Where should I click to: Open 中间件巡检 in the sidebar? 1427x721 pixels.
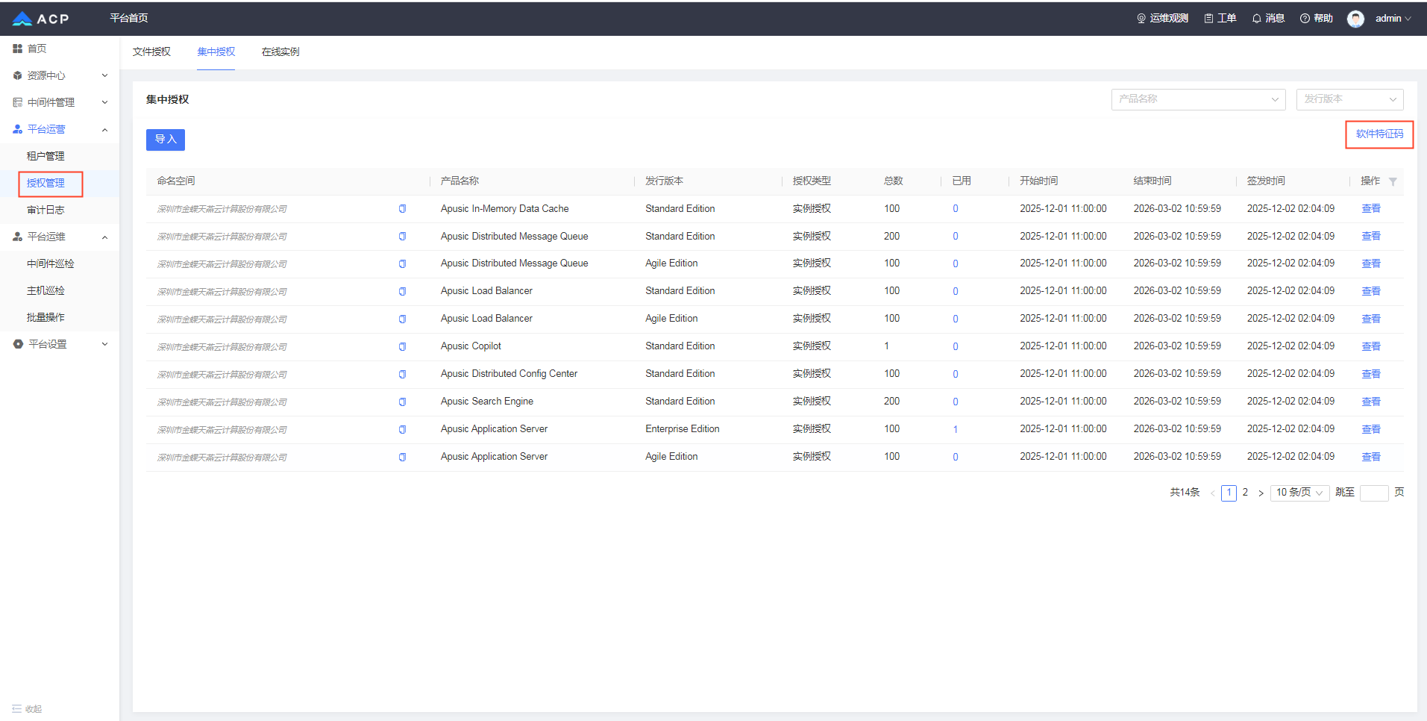[50, 263]
